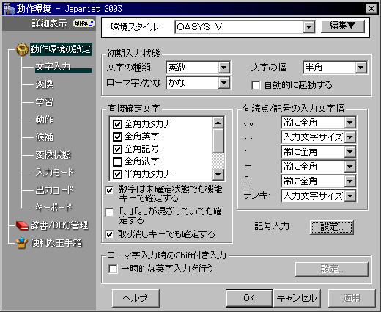Open the 文字の幅 dropdown showing 半角
The image size is (381, 312).
361,68
